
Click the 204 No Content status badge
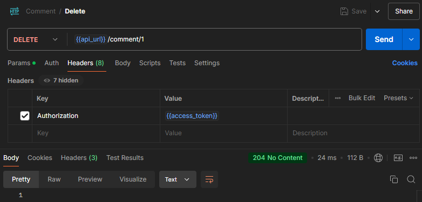click(x=277, y=158)
